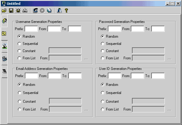Select Constant for Email Address generation
The image size is (182, 125).
coord(27,102)
